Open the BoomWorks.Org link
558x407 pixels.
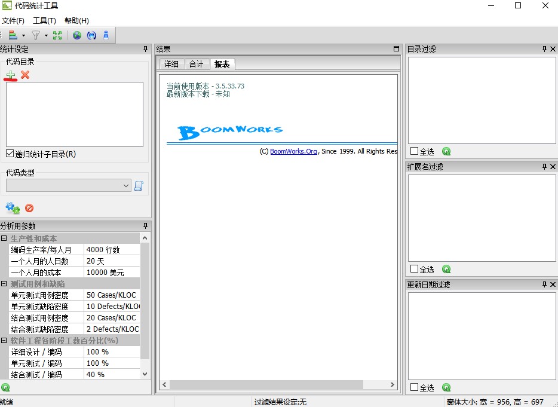293,151
